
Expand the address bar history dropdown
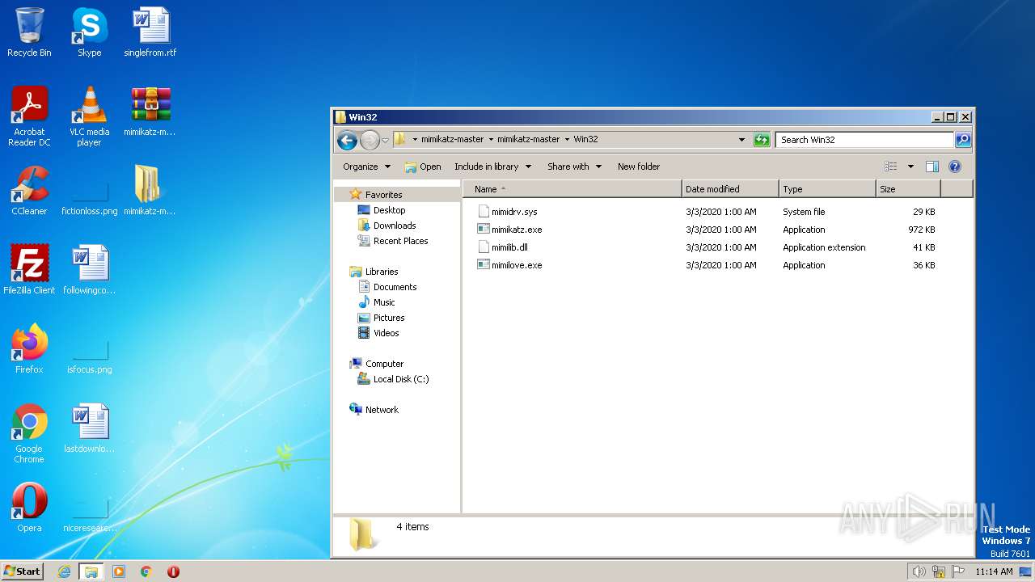point(741,140)
